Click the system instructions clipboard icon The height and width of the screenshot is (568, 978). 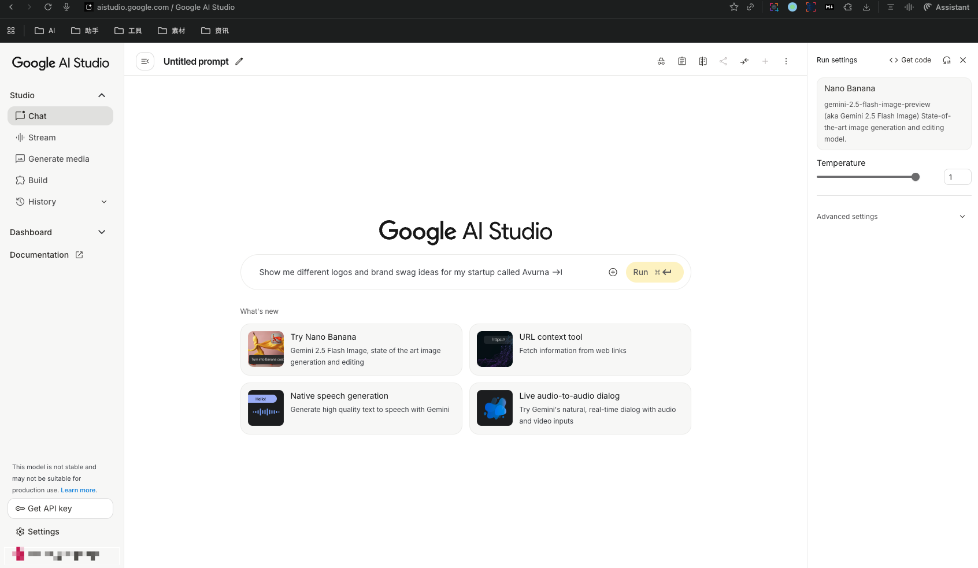point(682,61)
